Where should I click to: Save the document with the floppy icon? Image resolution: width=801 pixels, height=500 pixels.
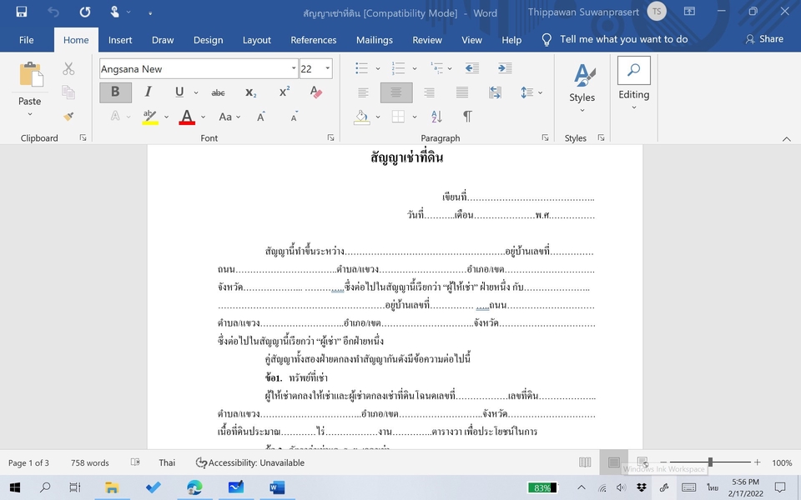22,12
